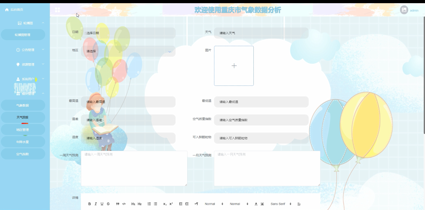The image size is (425, 210).
Task: Toggle strikethrough formatting in the editor
Action: pyautogui.click(x=108, y=204)
